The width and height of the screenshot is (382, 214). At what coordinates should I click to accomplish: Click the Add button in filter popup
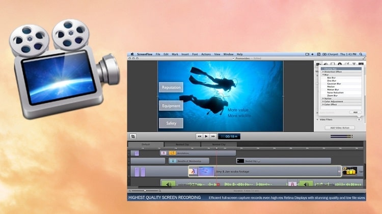click(x=355, y=112)
